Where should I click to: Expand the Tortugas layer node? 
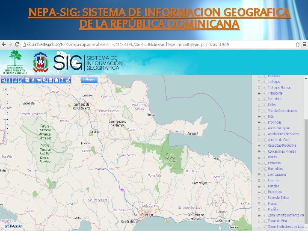coord(259,82)
